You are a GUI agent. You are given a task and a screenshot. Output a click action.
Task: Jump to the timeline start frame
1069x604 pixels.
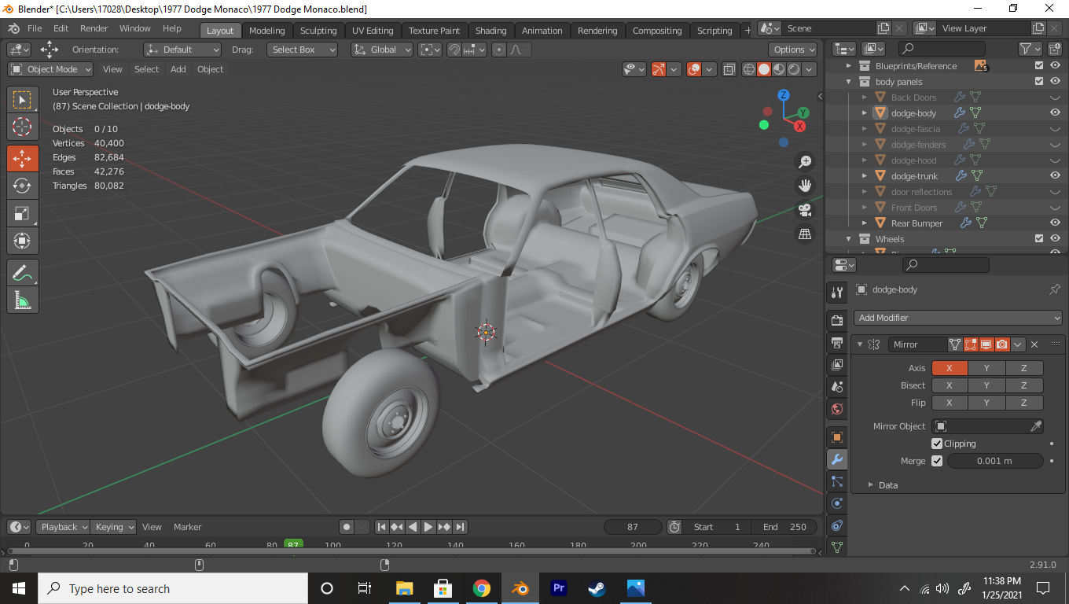(381, 527)
